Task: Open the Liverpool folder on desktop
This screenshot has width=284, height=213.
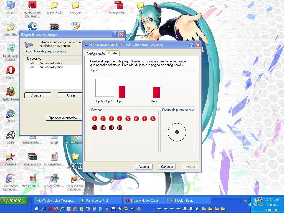Action: tap(76, 7)
